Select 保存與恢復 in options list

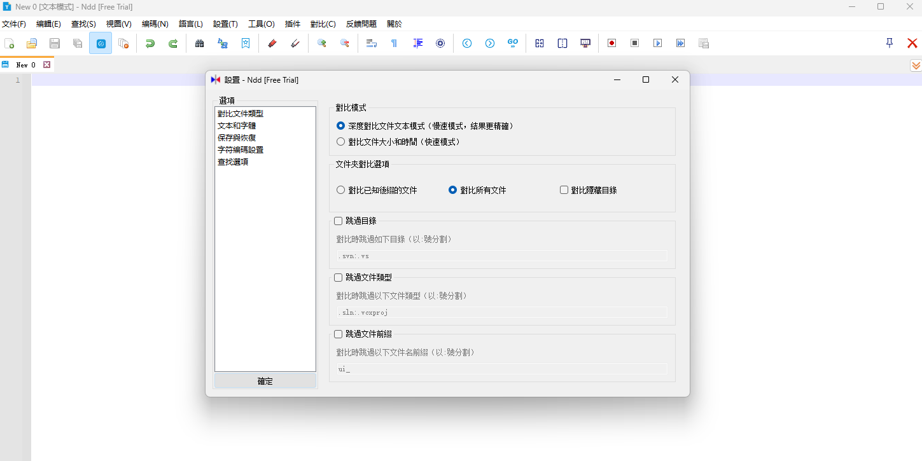tap(237, 138)
